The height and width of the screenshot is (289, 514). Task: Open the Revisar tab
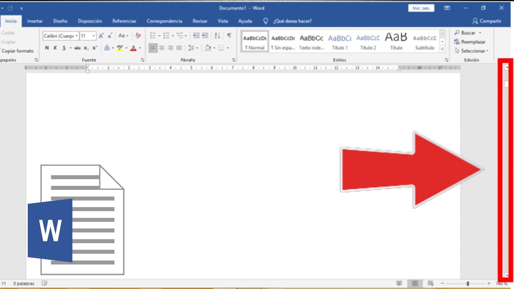coord(200,21)
